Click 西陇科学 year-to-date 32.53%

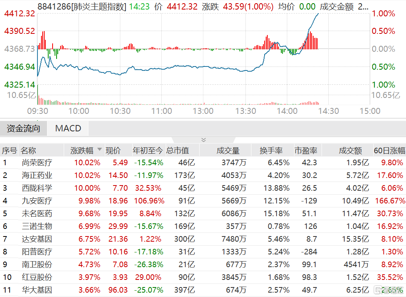(148, 188)
